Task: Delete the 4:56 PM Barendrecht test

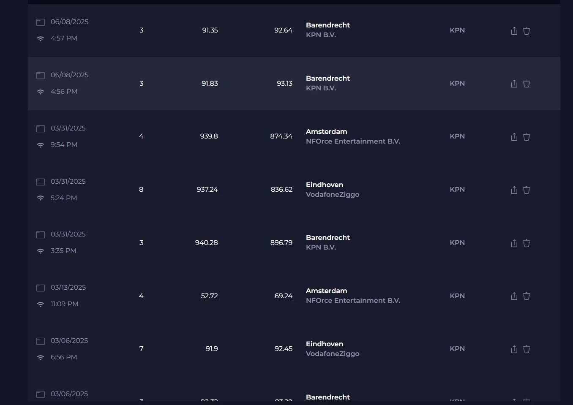Action: click(527, 84)
